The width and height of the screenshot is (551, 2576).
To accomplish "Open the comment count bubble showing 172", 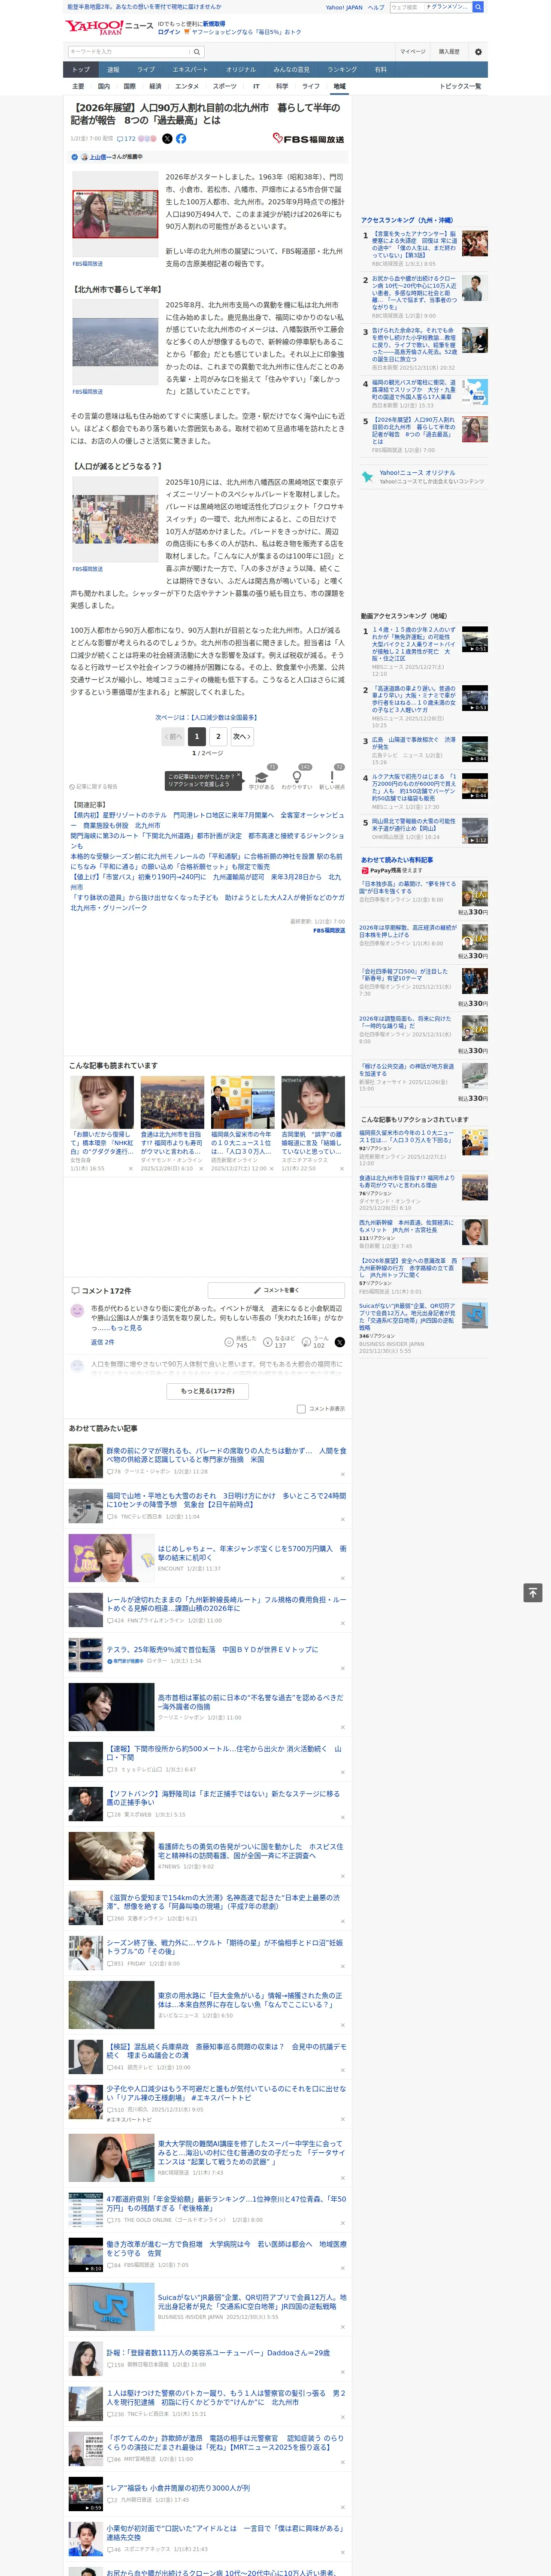I will [x=126, y=139].
